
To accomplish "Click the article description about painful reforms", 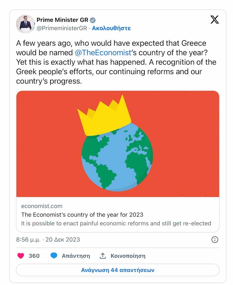I will click(x=116, y=223).
